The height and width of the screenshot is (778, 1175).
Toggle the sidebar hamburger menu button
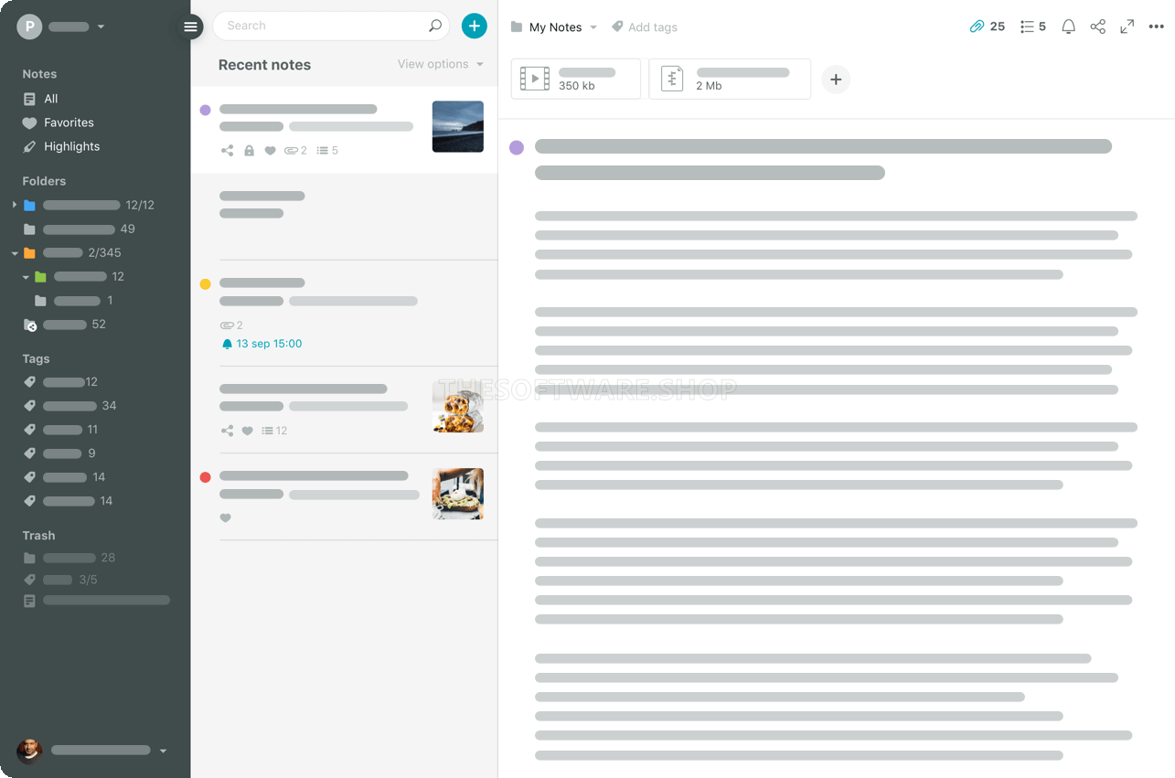point(190,27)
